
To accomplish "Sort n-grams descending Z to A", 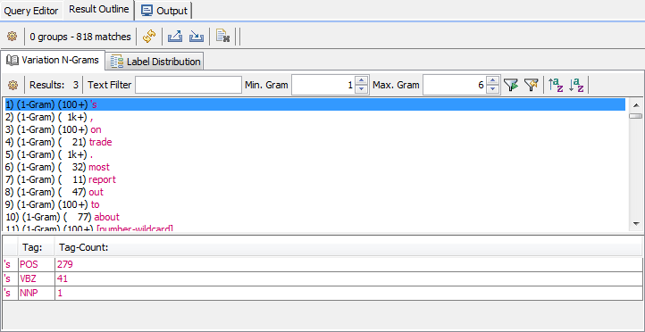I will coord(576,85).
